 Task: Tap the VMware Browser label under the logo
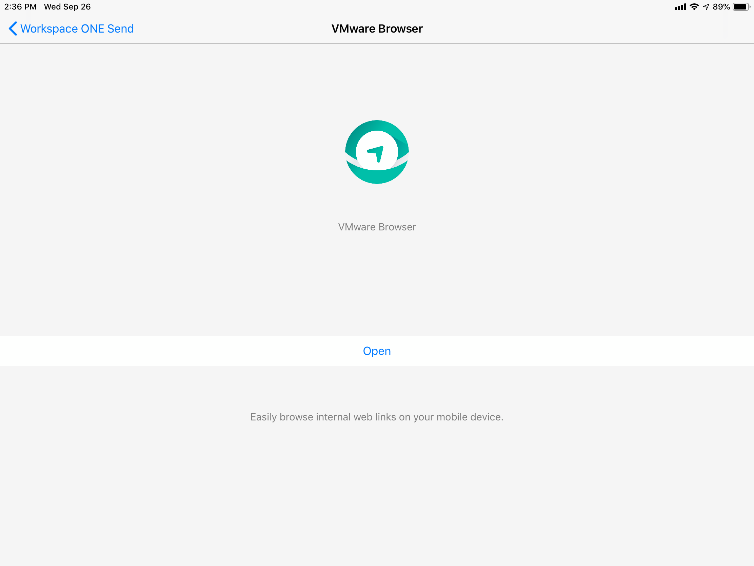click(377, 227)
